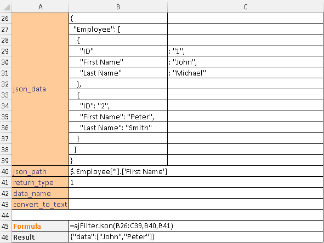Viewport: 324px width, 243px height.
Task: Click the json_data label cell
Action: tap(41, 89)
